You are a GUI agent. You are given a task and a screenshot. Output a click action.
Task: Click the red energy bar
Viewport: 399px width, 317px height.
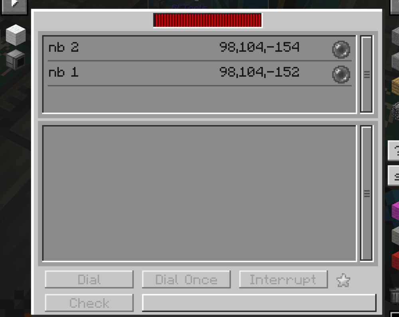click(x=207, y=20)
